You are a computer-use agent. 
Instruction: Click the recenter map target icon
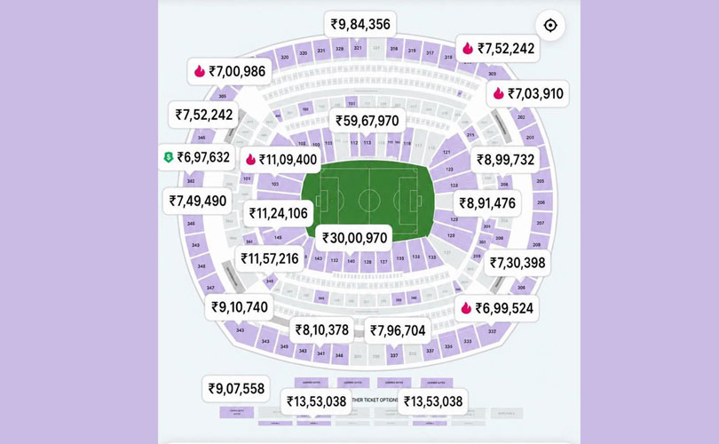pos(549,25)
